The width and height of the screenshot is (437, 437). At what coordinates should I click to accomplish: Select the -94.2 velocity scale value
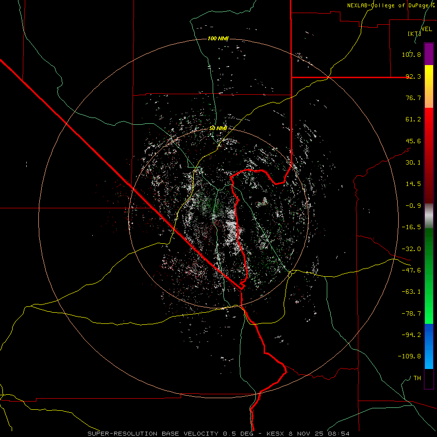coord(411,335)
